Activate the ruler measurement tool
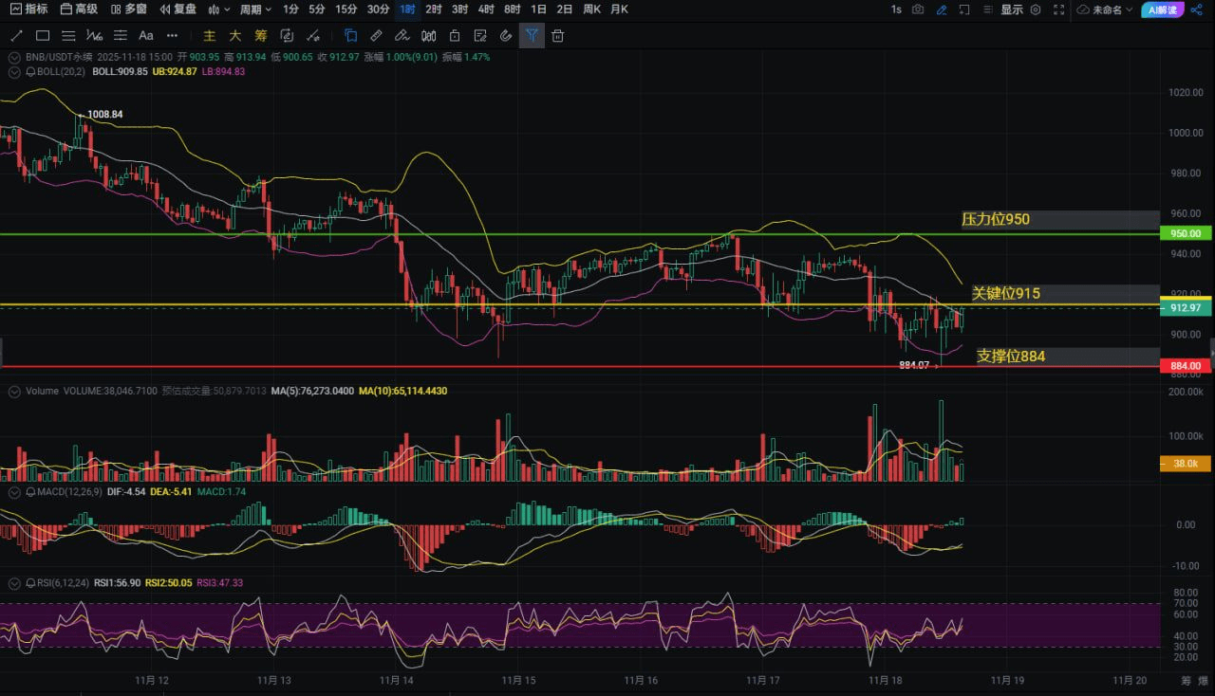 click(x=376, y=36)
